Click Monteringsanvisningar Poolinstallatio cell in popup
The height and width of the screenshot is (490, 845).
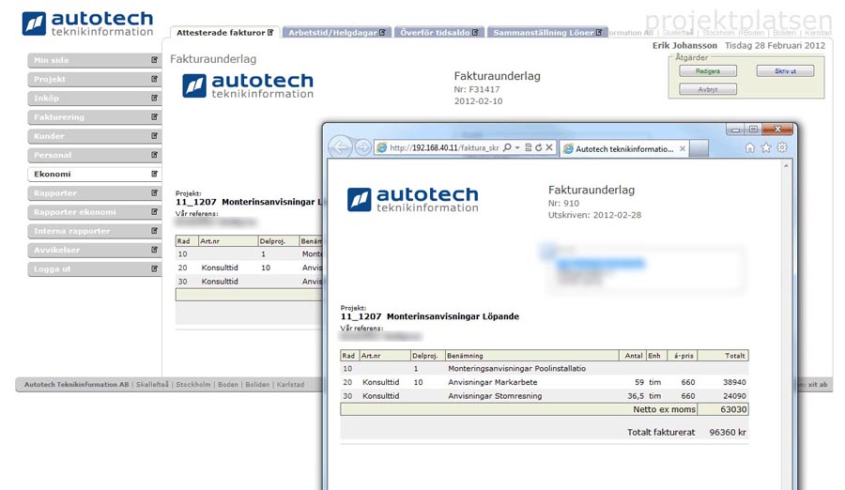(516, 369)
